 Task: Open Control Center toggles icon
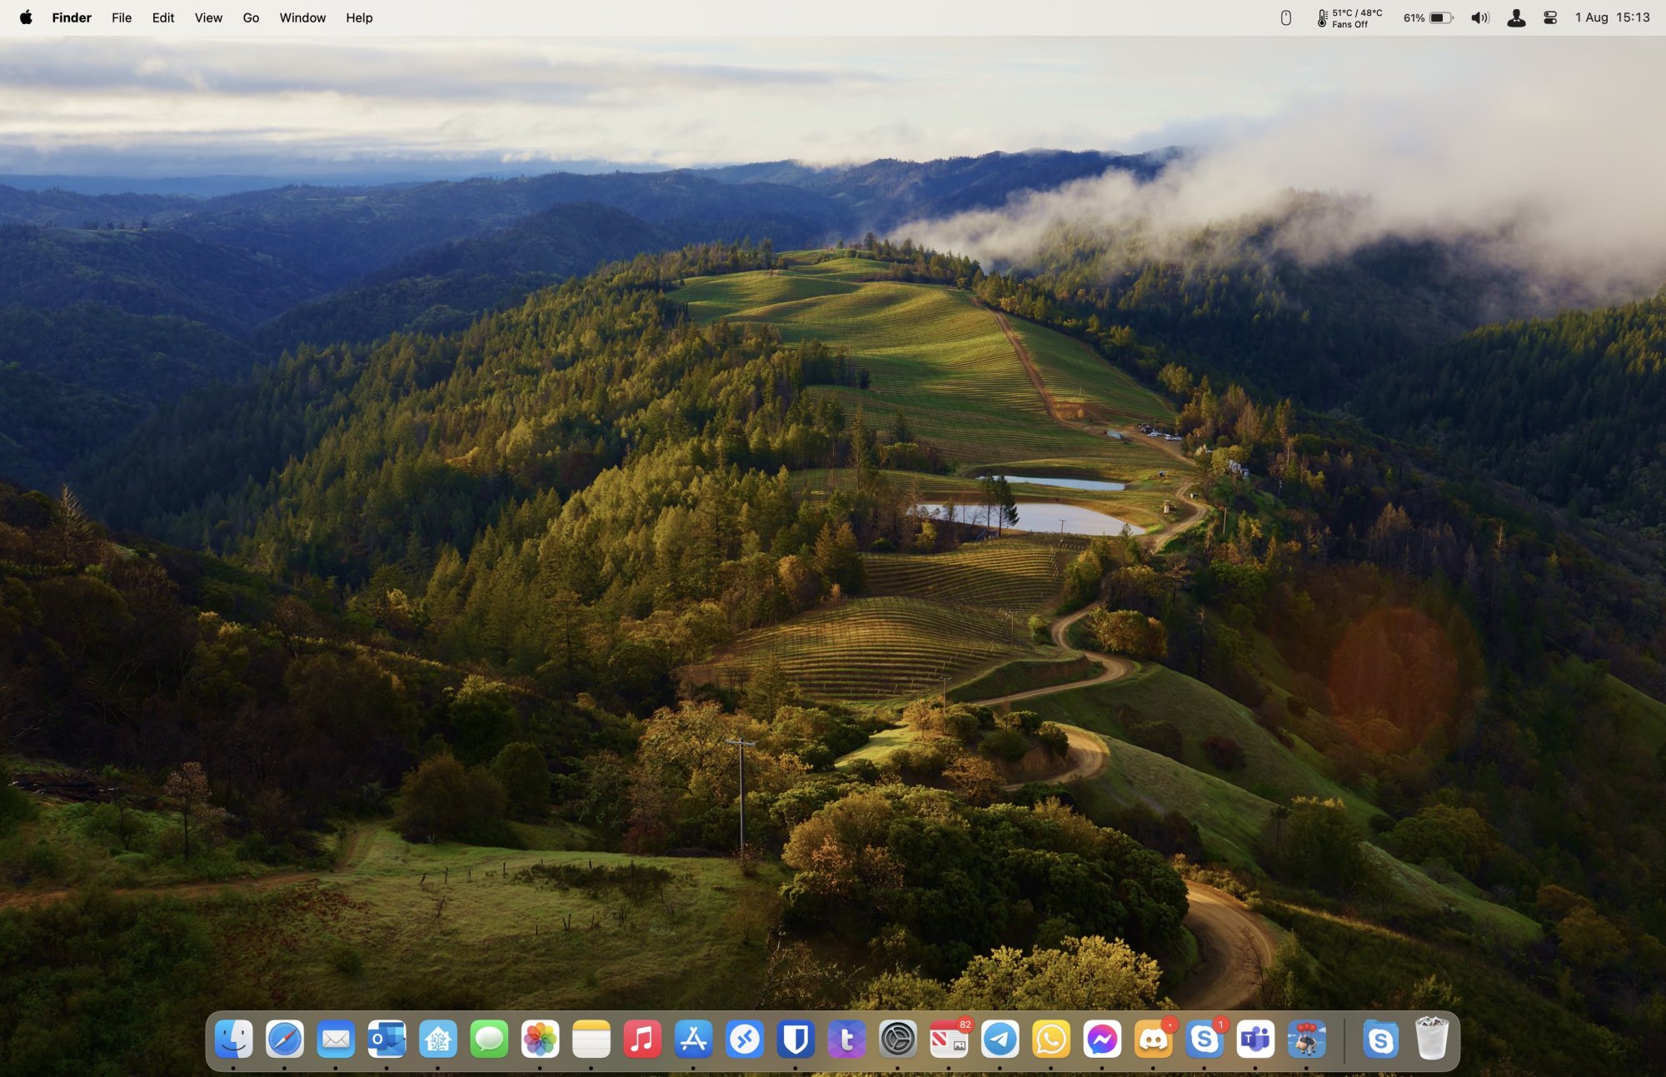(x=1550, y=17)
